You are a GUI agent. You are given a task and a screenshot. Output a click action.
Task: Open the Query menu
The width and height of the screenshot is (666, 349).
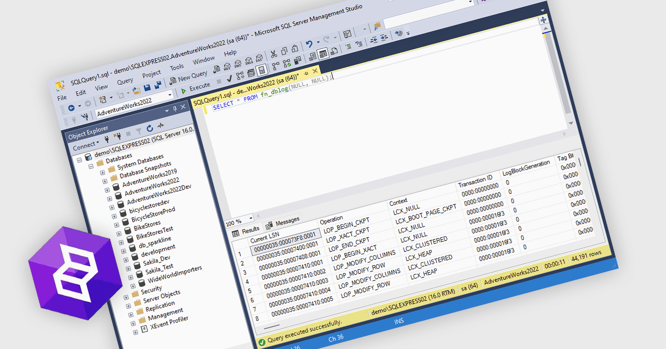tap(125, 81)
